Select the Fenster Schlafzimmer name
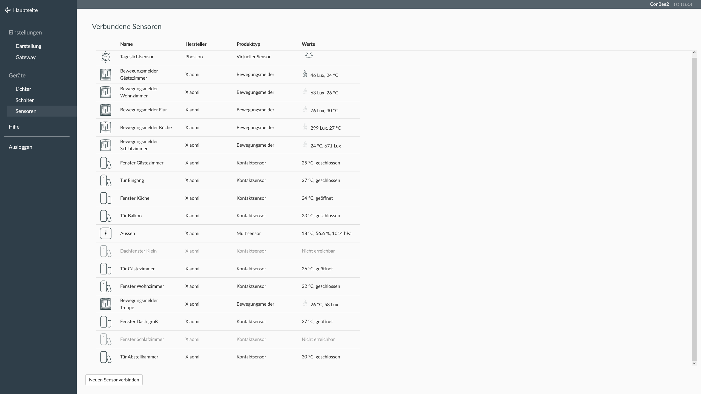Viewport: 701px width, 394px height. point(142,339)
